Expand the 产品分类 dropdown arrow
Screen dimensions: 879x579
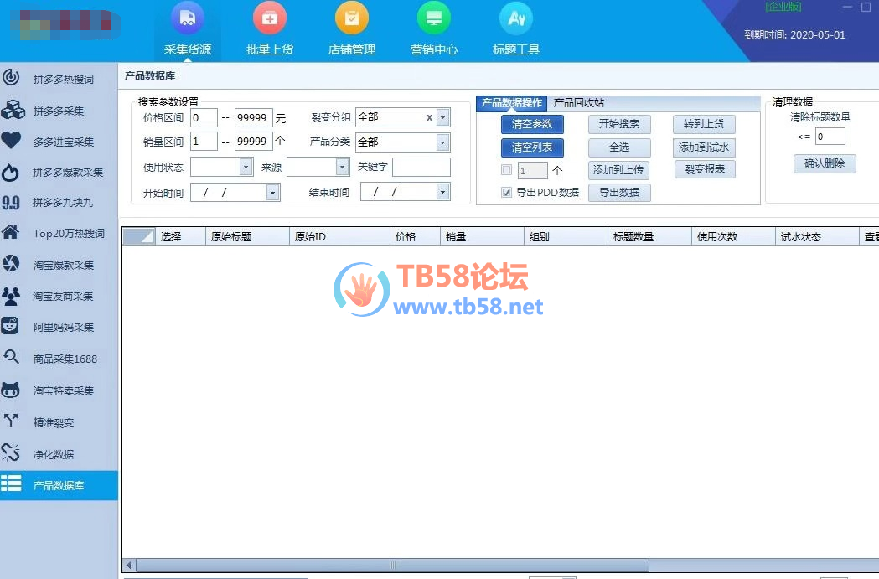443,142
